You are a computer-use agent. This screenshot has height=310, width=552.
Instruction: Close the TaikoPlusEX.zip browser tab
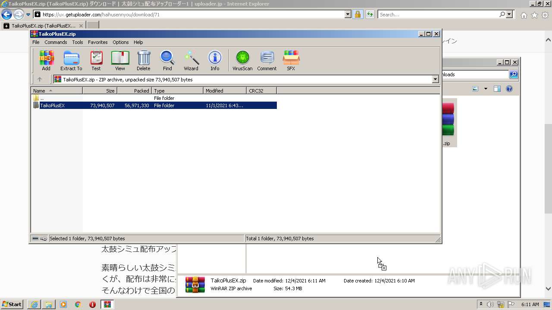[x=81, y=26]
